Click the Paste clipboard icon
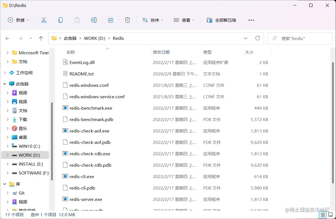Image resolution: width=336 pixels, height=219 pixels. click(77, 20)
